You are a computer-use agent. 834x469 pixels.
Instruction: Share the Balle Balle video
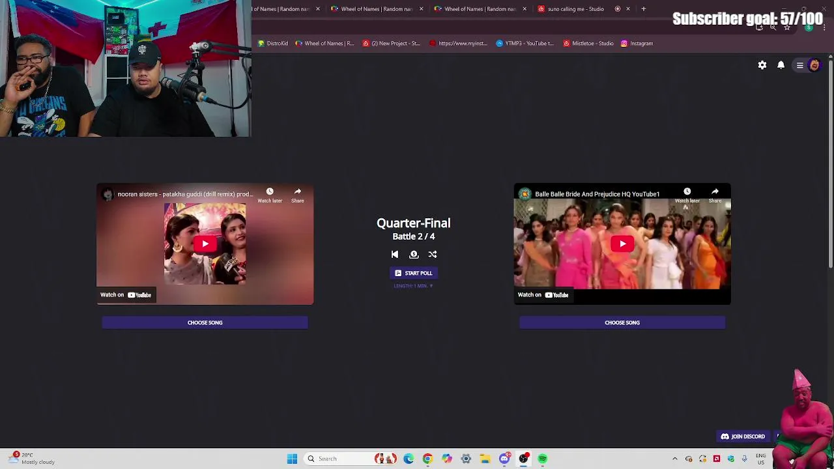coord(715,195)
